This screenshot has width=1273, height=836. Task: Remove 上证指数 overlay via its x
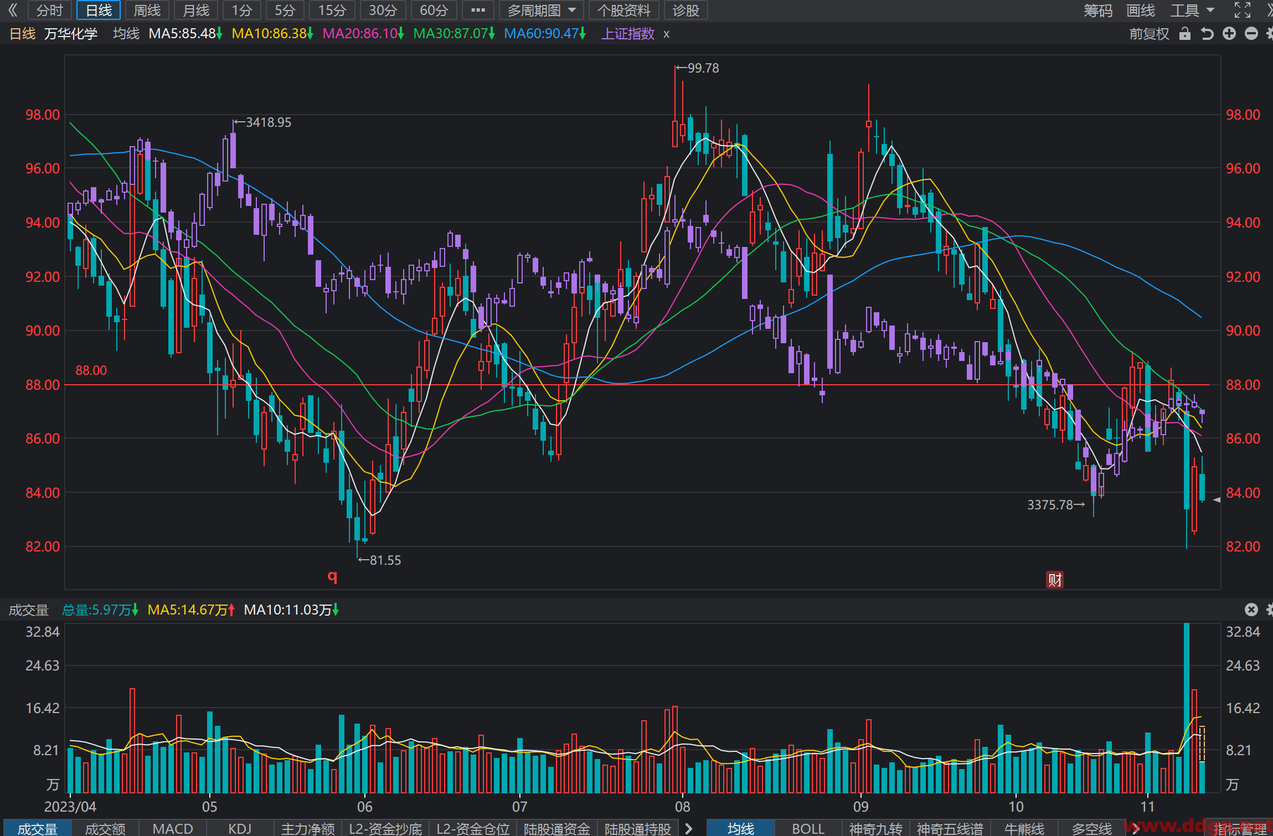coord(667,34)
